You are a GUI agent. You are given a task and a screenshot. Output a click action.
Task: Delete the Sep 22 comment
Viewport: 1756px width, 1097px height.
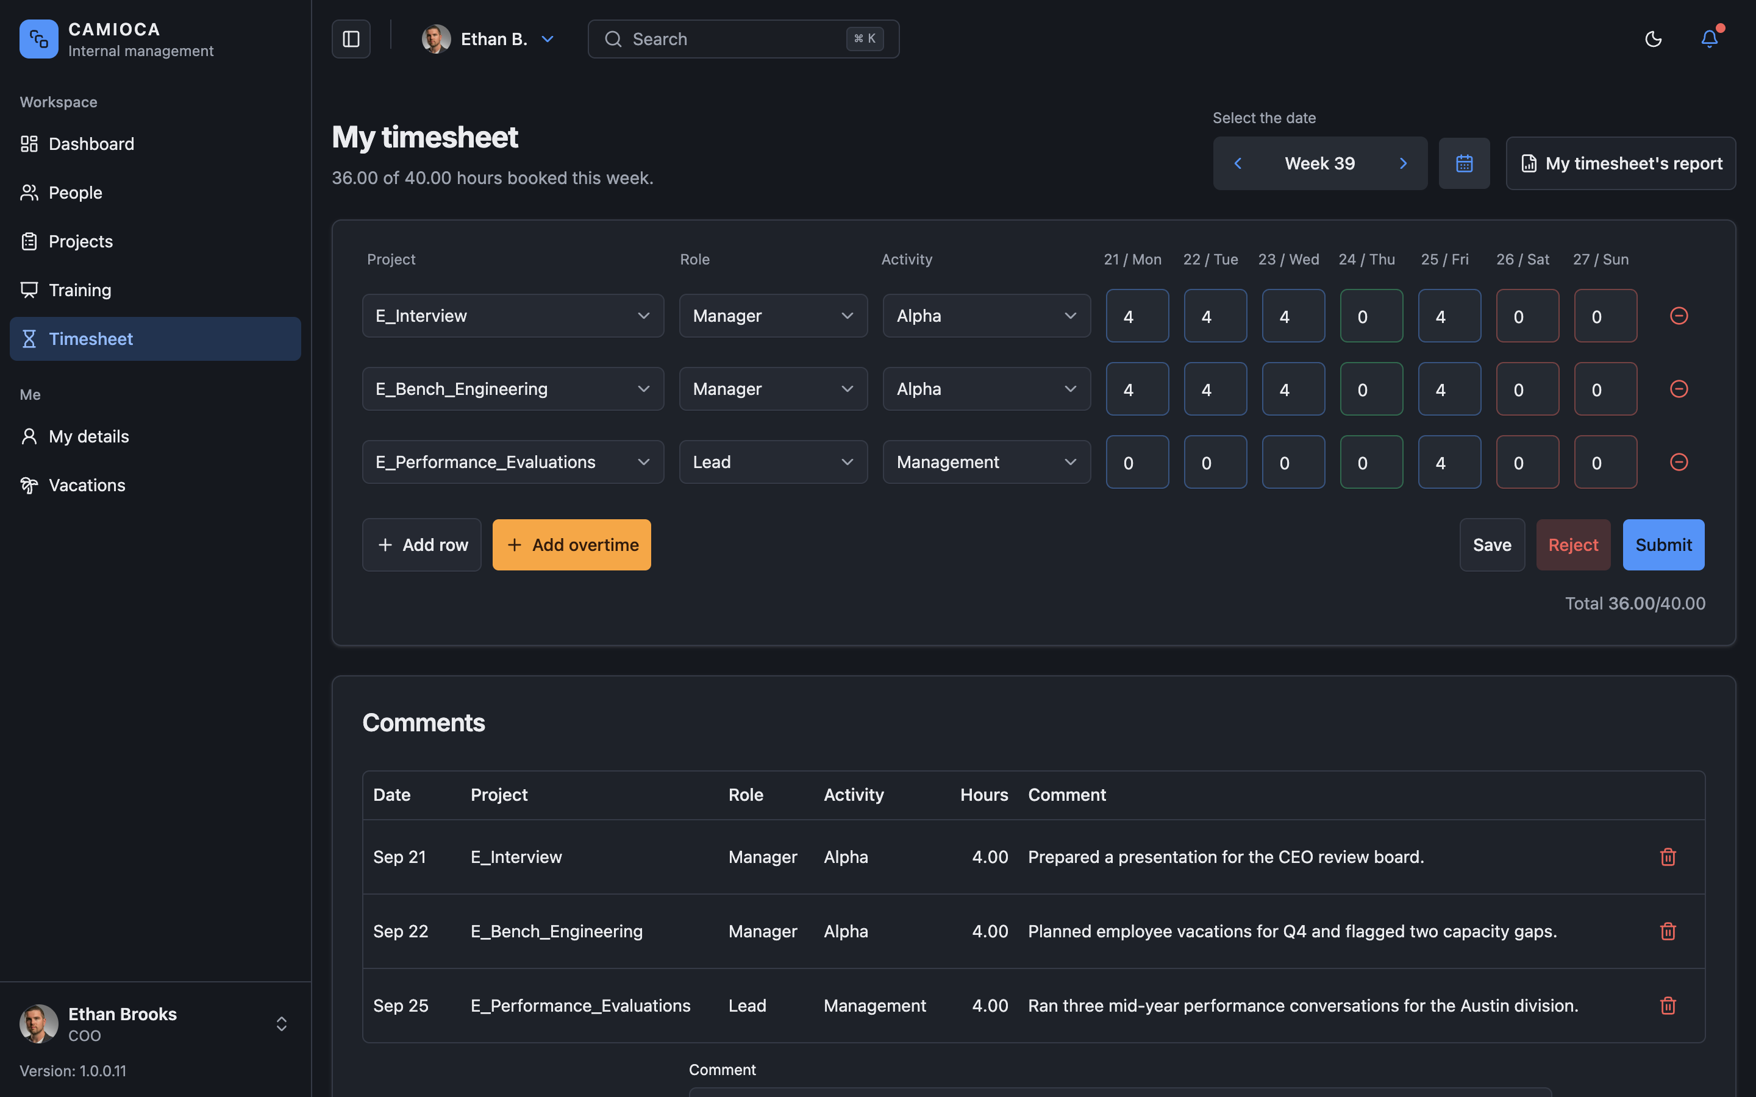(1668, 932)
